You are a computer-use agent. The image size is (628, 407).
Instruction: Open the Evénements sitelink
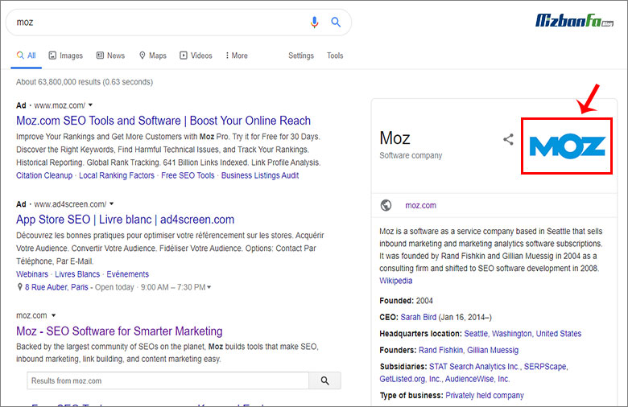pos(128,274)
